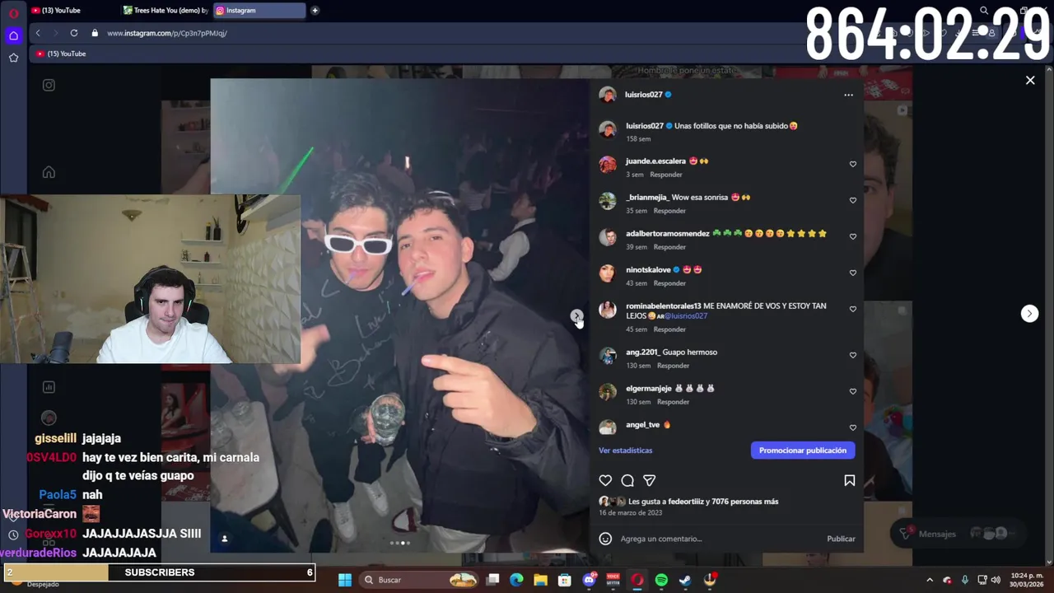Image resolution: width=1054 pixels, height=593 pixels.
Task: Close the Instagram post dialog
Action: 1030,80
